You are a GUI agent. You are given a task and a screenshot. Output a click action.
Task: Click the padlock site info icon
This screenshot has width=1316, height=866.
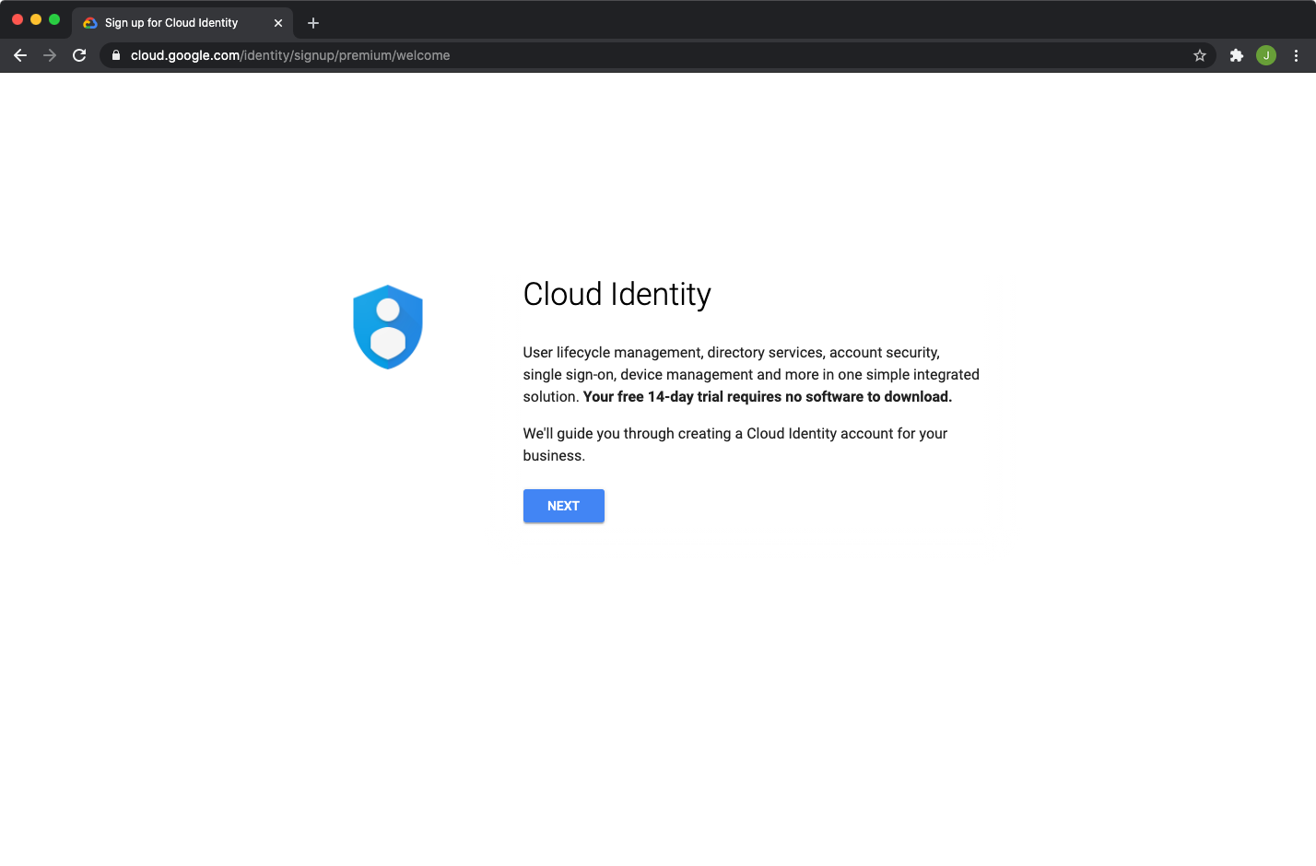[116, 55]
